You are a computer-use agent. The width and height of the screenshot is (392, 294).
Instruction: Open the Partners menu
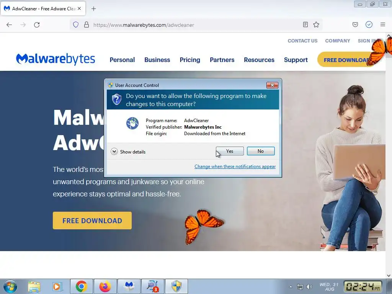[222, 60]
